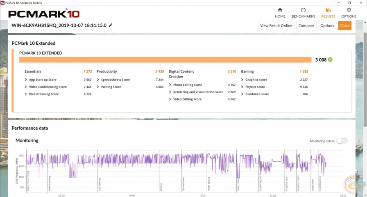Screen dimensions: 367x197
Task: Click the Web Browsing marker on chart
Action: point(50,183)
